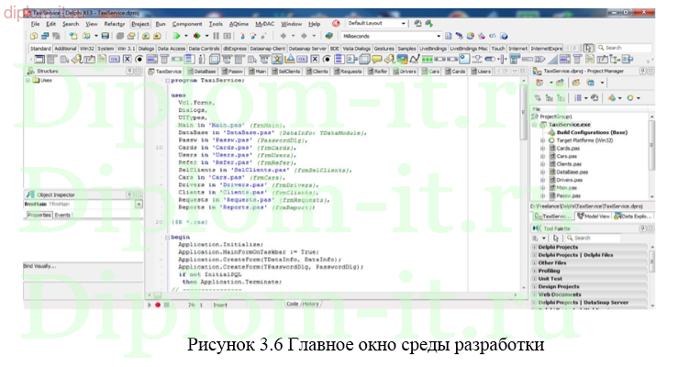Open the Run button dropdown arrow
This screenshot has width=678, height=367.
click(186, 36)
